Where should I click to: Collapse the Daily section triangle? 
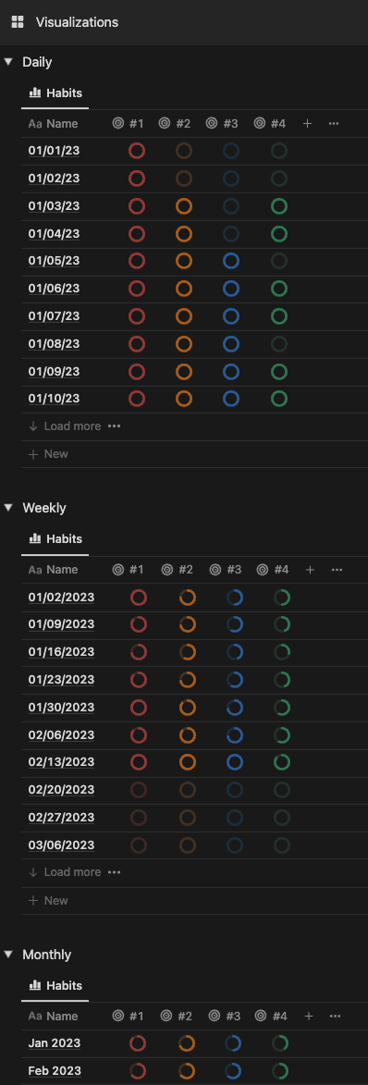[x=8, y=62]
